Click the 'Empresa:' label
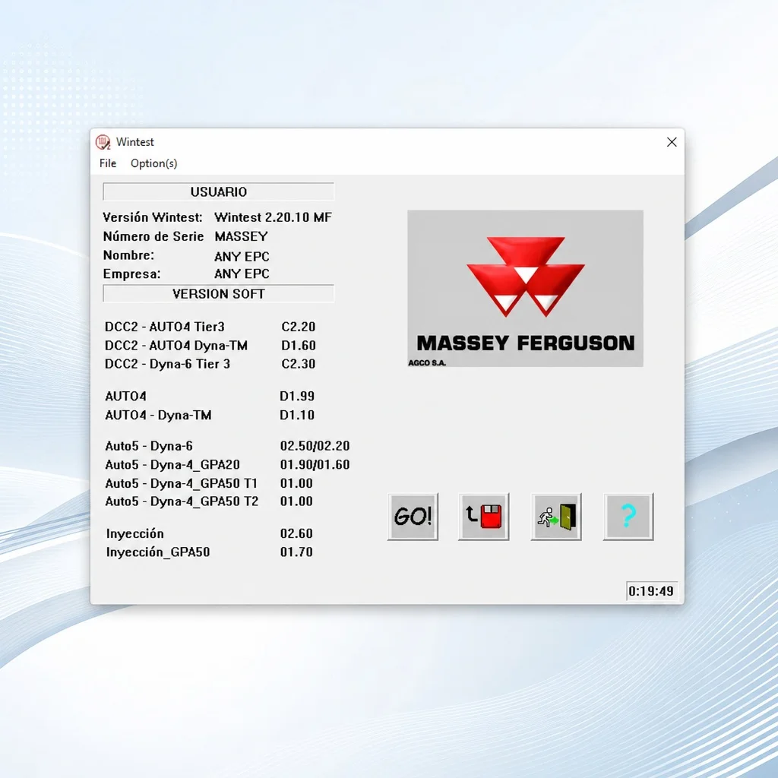Image resolution: width=778 pixels, height=778 pixels. click(131, 274)
